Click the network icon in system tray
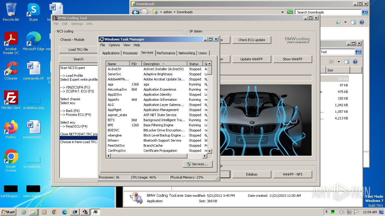 [350, 212]
